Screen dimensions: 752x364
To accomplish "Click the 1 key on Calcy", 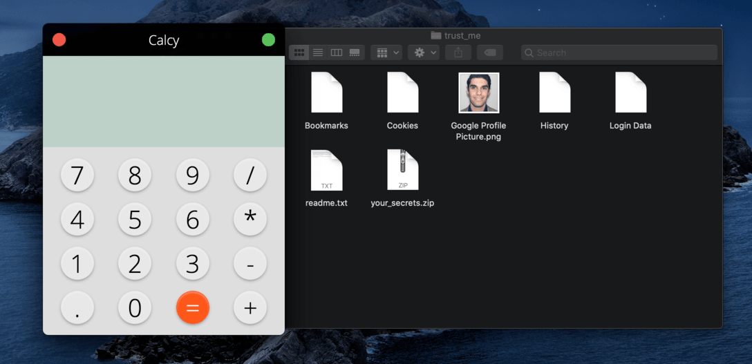I will (77, 263).
